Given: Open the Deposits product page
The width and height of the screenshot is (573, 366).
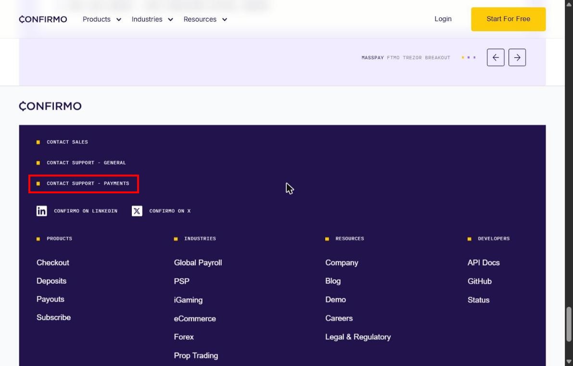Looking at the screenshot, I should click(x=51, y=281).
